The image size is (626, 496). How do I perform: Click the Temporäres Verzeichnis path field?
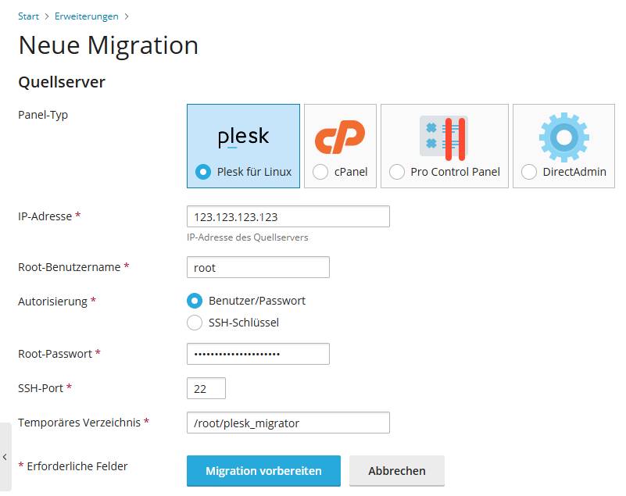[288, 423]
